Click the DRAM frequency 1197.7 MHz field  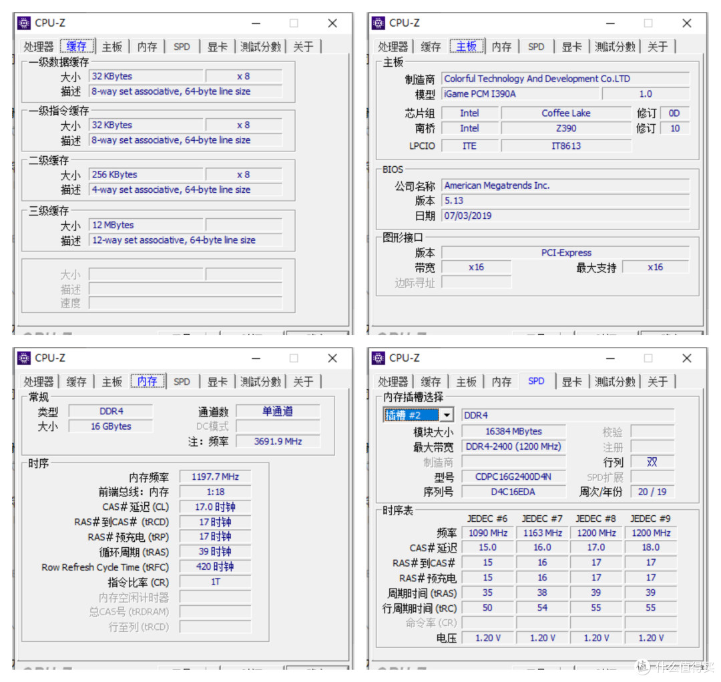coord(215,477)
